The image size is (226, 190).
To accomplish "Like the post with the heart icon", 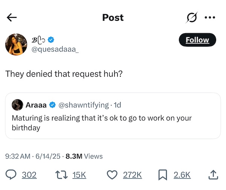I will (x=112, y=175).
